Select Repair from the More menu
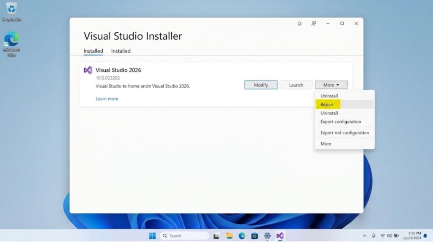 (345, 105)
